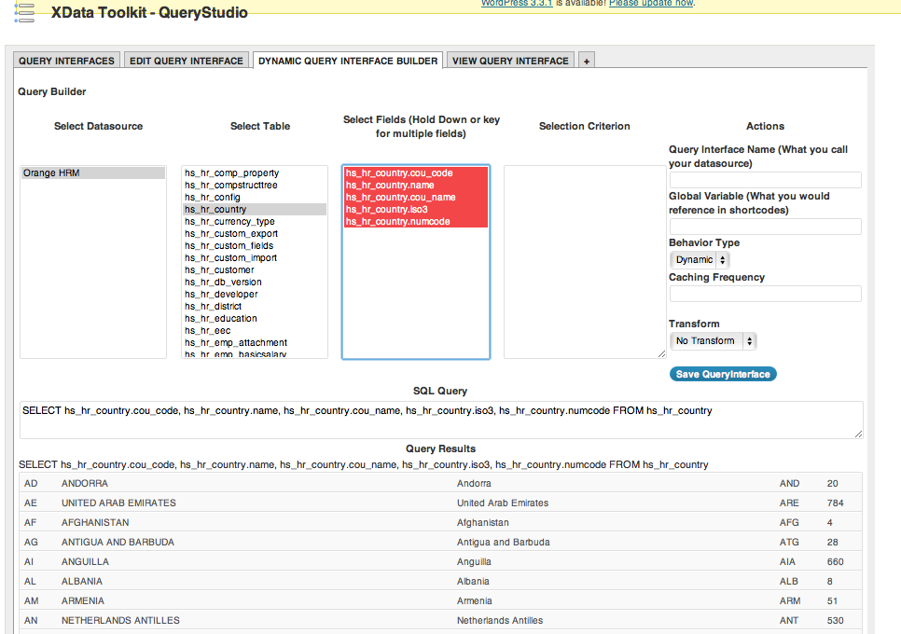The width and height of the screenshot is (901, 634).
Task: Select field hs_hr_country.numcode
Action: (415, 221)
